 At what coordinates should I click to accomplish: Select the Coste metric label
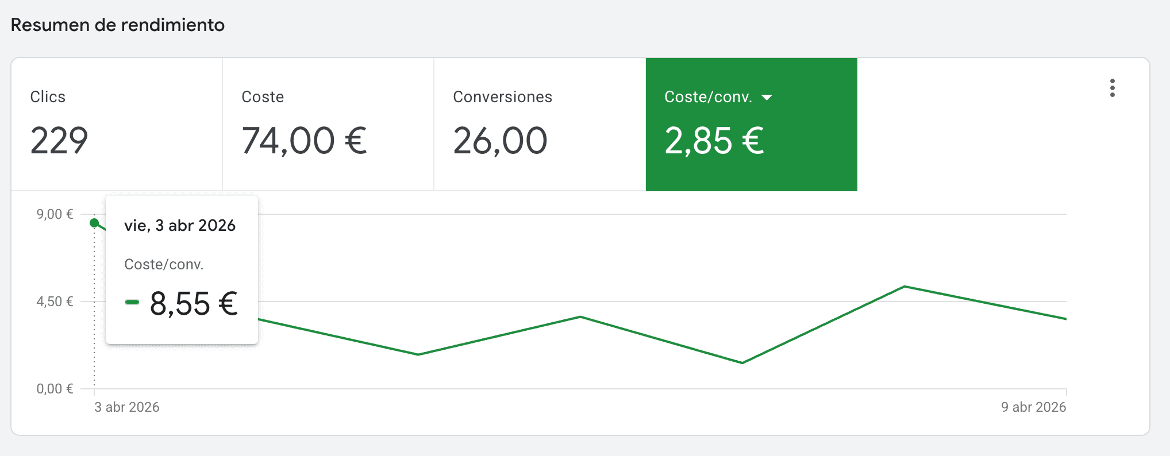[263, 97]
